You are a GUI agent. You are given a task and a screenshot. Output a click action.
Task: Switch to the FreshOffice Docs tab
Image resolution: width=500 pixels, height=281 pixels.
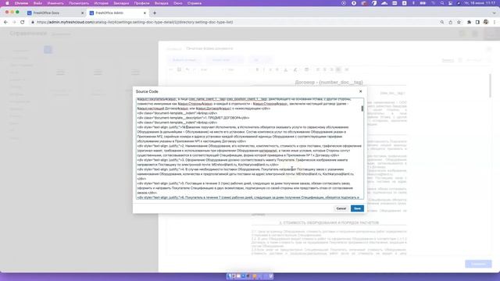(x=55, y=12)
